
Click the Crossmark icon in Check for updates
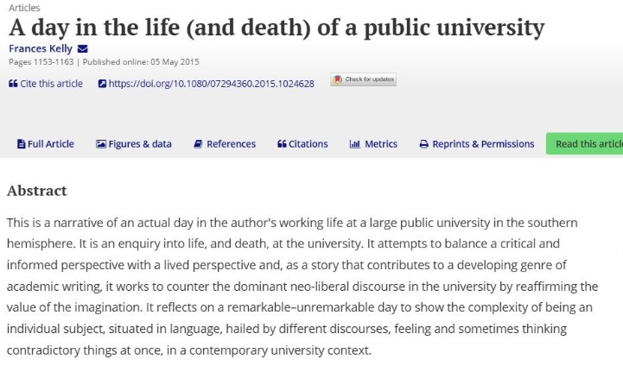pyautogui.click(x=338, y=80)
